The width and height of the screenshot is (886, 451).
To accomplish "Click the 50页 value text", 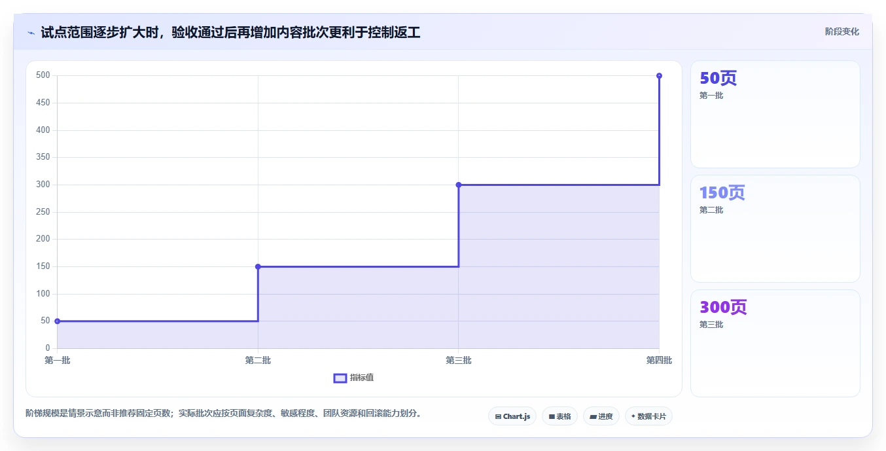I will point(718,78).
